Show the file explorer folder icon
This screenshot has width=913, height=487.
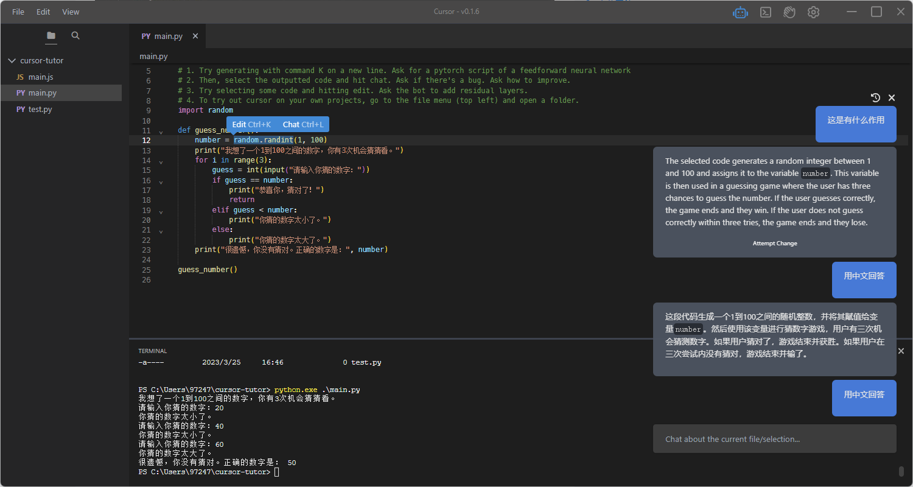click(51, 36)
